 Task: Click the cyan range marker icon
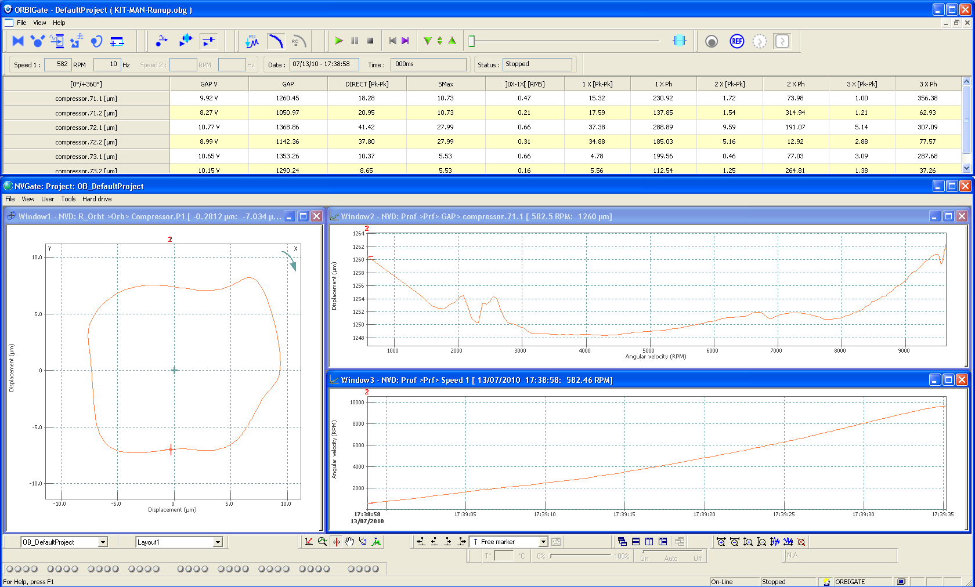680,41
